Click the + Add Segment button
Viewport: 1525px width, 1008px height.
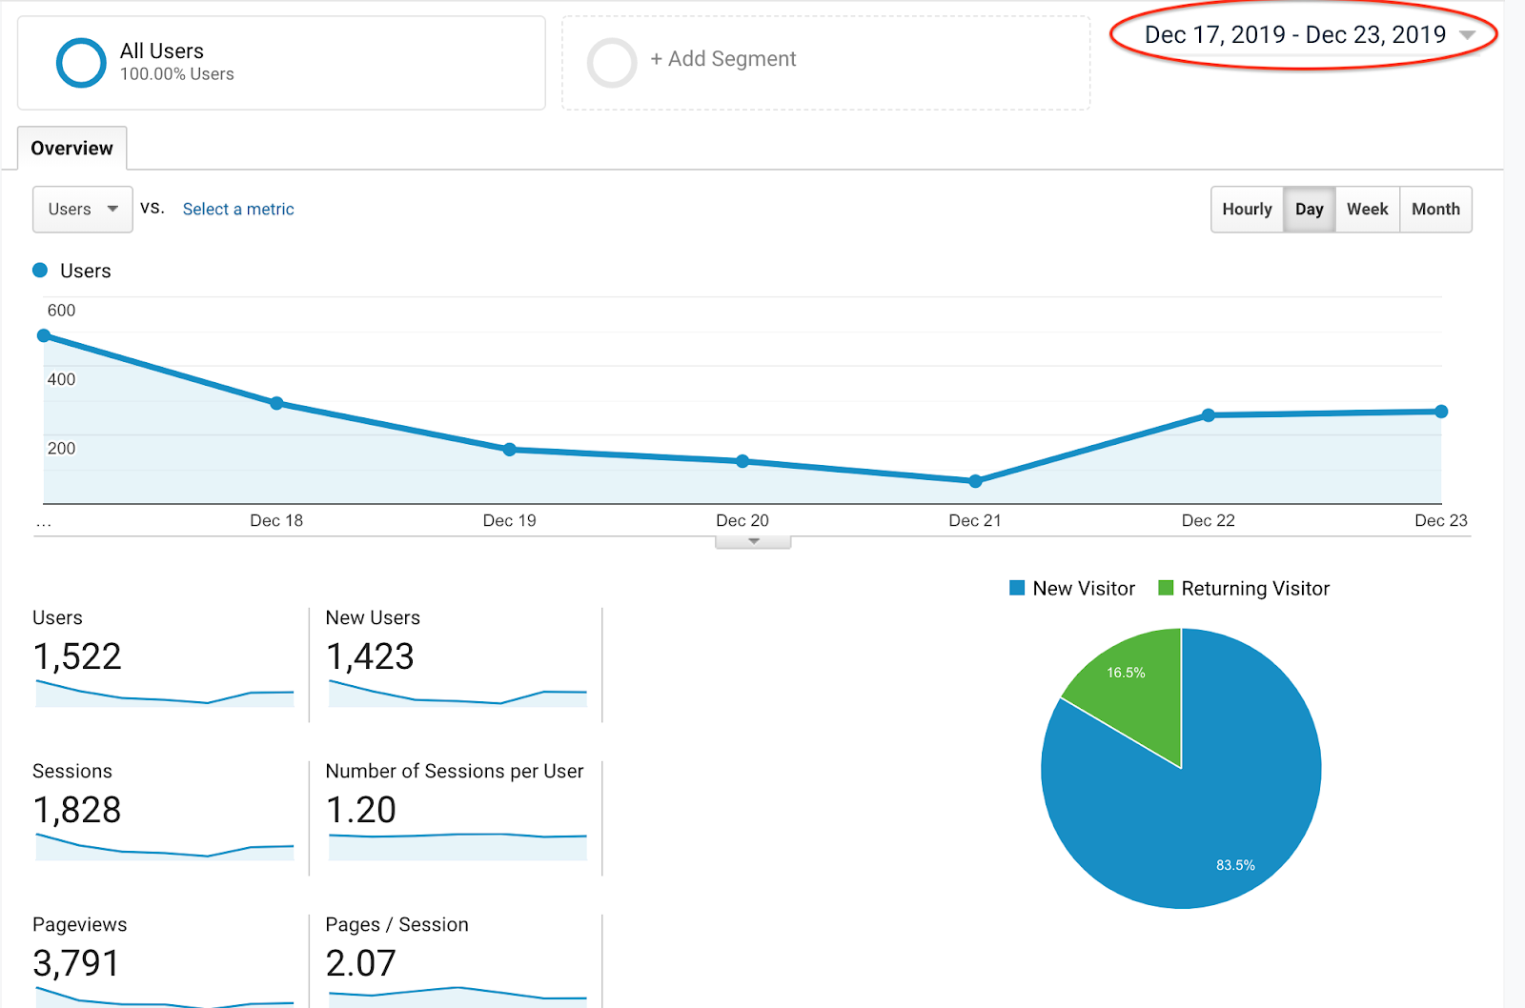pos(722,59)
